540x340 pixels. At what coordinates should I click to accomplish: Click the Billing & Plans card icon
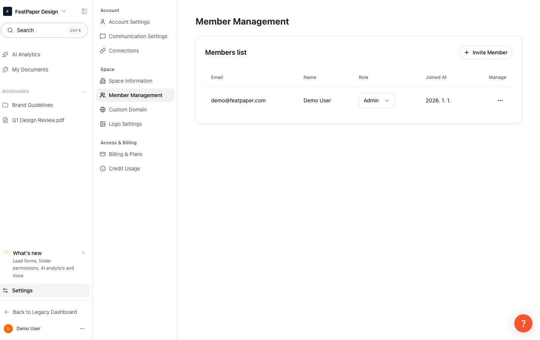[103, 154]
